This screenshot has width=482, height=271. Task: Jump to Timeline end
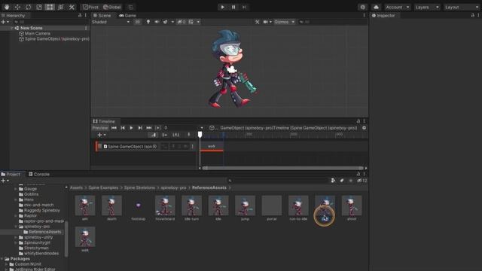point(149,128)
